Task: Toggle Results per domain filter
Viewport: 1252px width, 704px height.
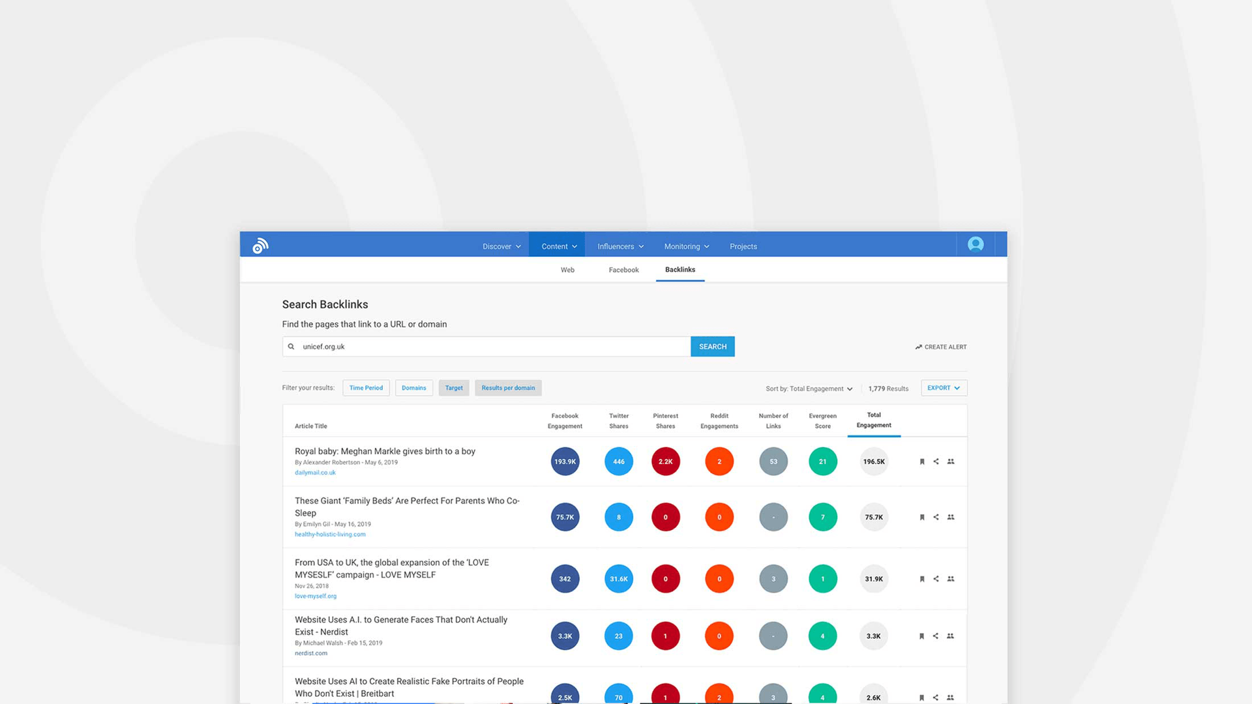Action: pyautogui.click(x=508, y=388)
